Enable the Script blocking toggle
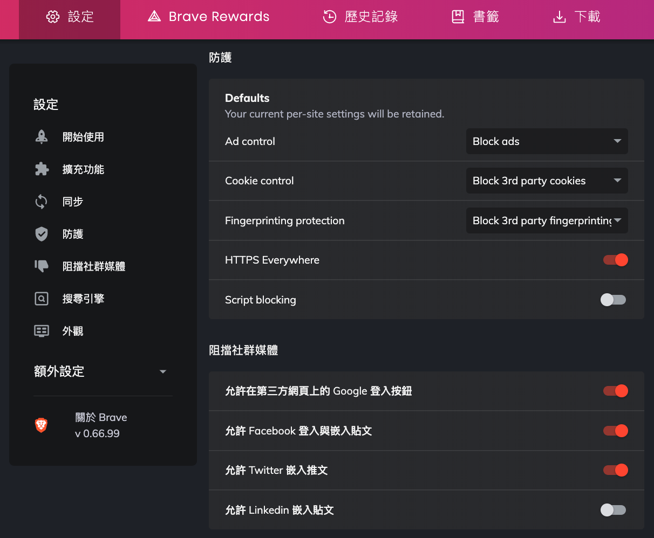Image resolution: width=654 pixels, height=538 pixels. 614,300
